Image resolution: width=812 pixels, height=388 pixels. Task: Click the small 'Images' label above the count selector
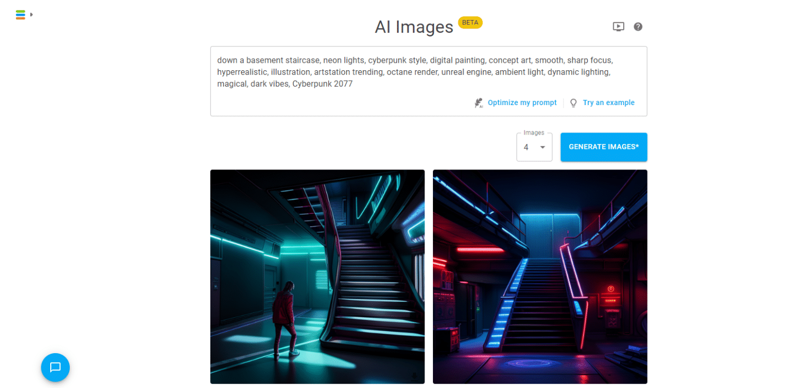[x=533, y=133]
